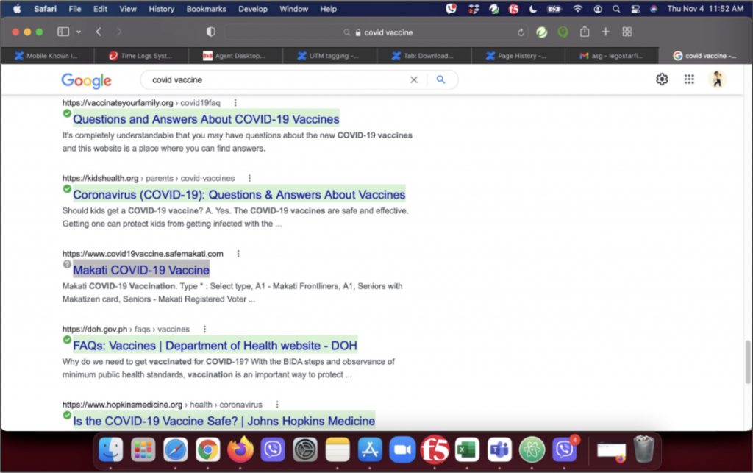Open macOS Control Center toggles in menu bar
753x473 pixels.
coord(634,9)
